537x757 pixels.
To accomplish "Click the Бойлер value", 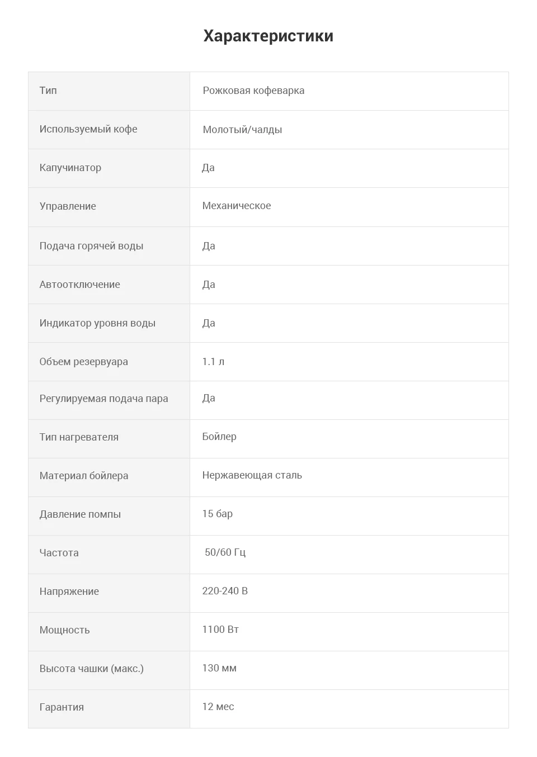I will pos(219,437).
